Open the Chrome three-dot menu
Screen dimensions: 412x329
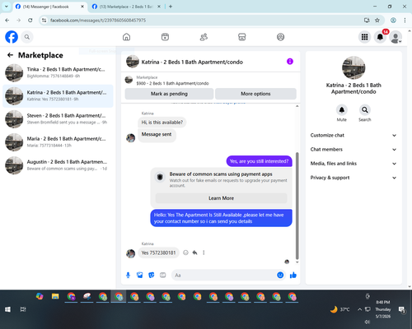click(x=405, y=21)
